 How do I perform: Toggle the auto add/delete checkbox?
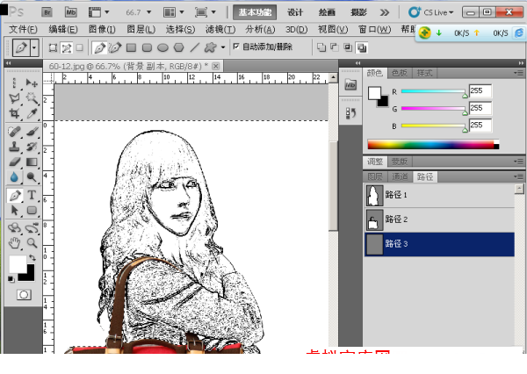pyautogui.click(x=236, y=47)
